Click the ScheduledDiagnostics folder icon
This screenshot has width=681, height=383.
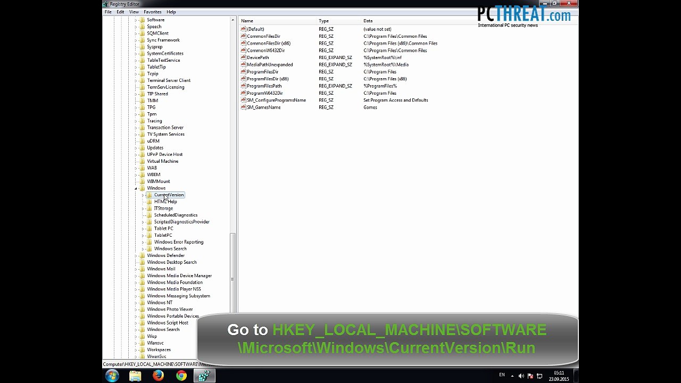pos(150,215)
